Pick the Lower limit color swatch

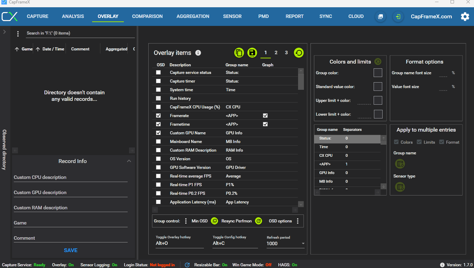pyautogui.click(x=378, y=114)
